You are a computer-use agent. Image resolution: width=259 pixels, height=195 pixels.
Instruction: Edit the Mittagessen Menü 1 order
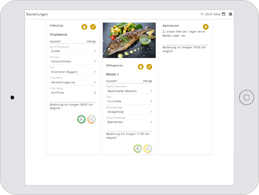coord(149,67)
